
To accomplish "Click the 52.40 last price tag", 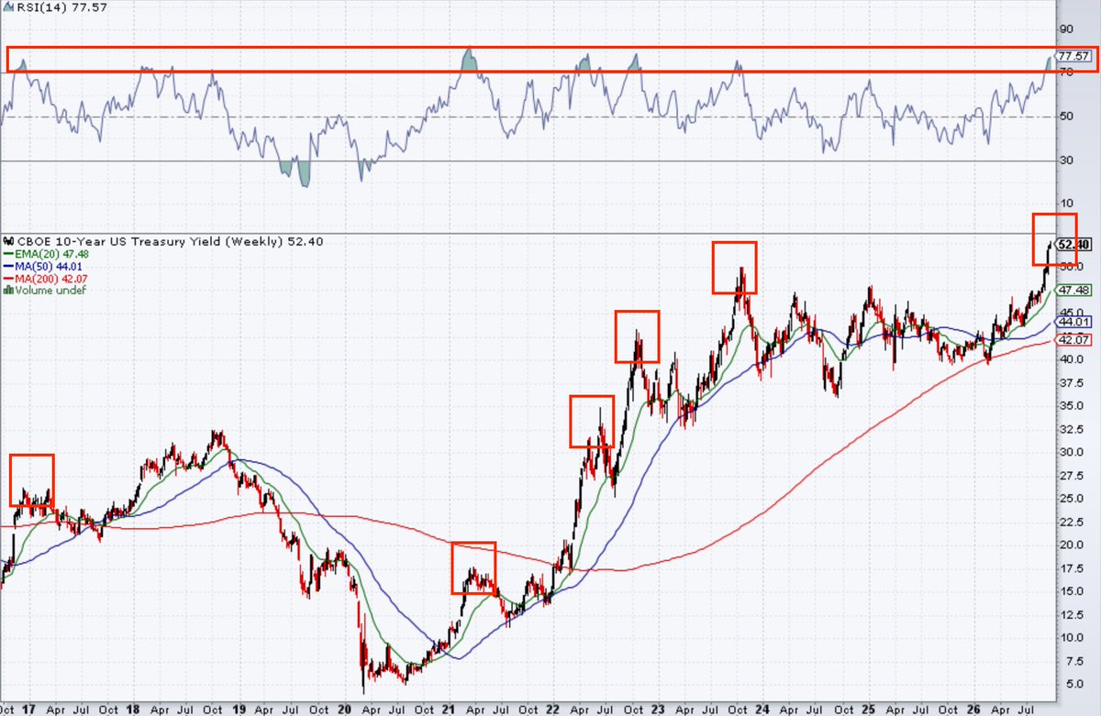I will (1073, 245).
